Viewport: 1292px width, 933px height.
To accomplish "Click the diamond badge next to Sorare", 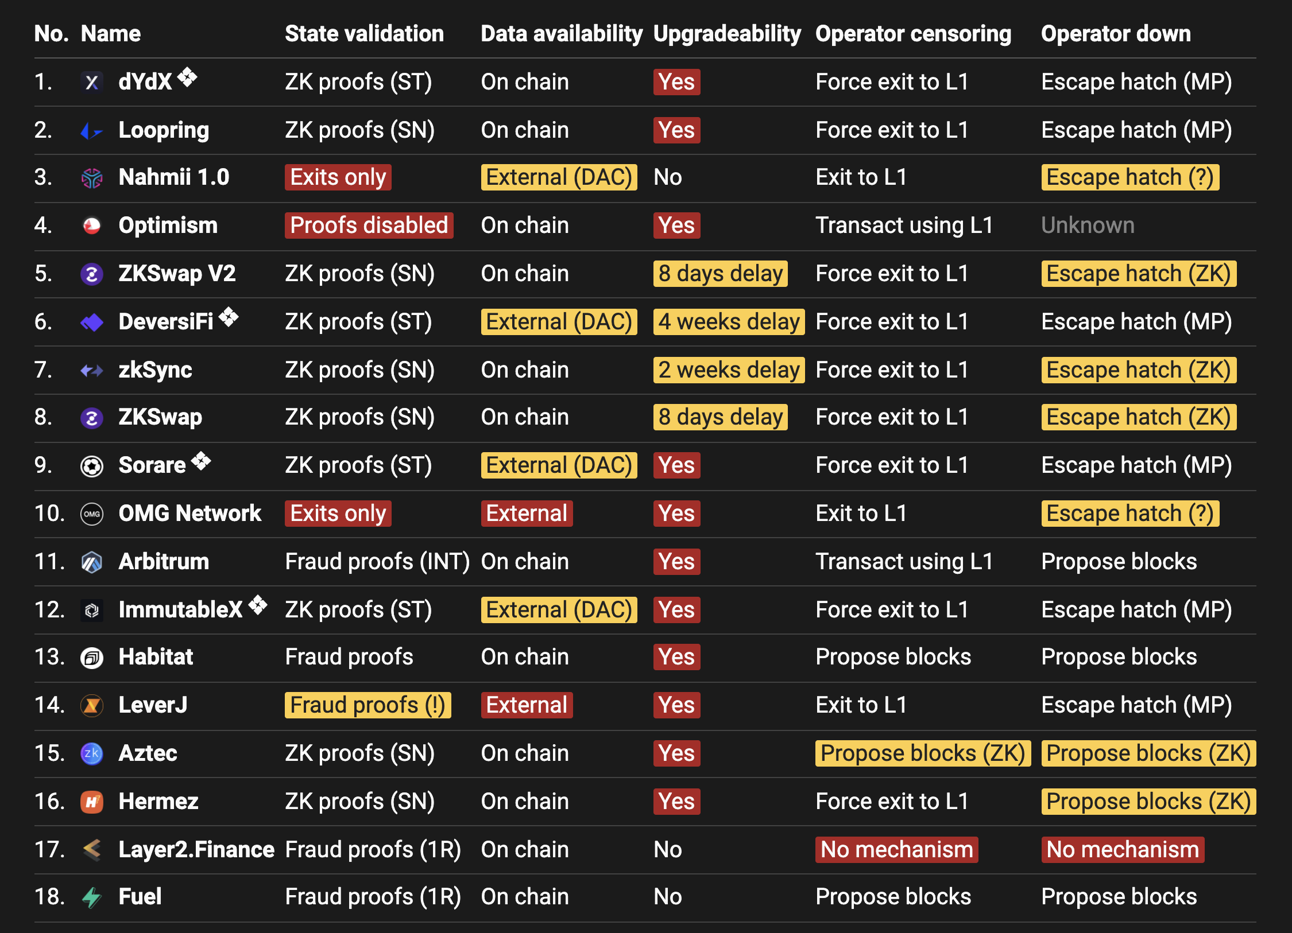I will pyautogui.click(x=201, y=460).
